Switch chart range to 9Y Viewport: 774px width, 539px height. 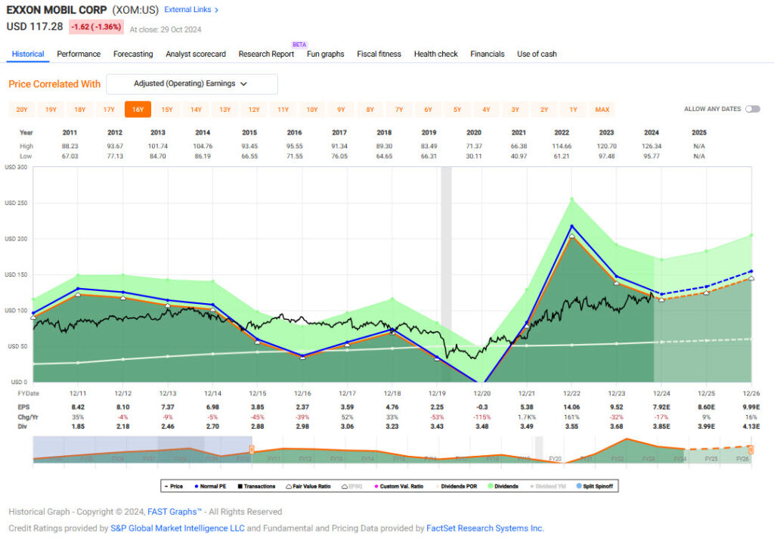point(341,110)
